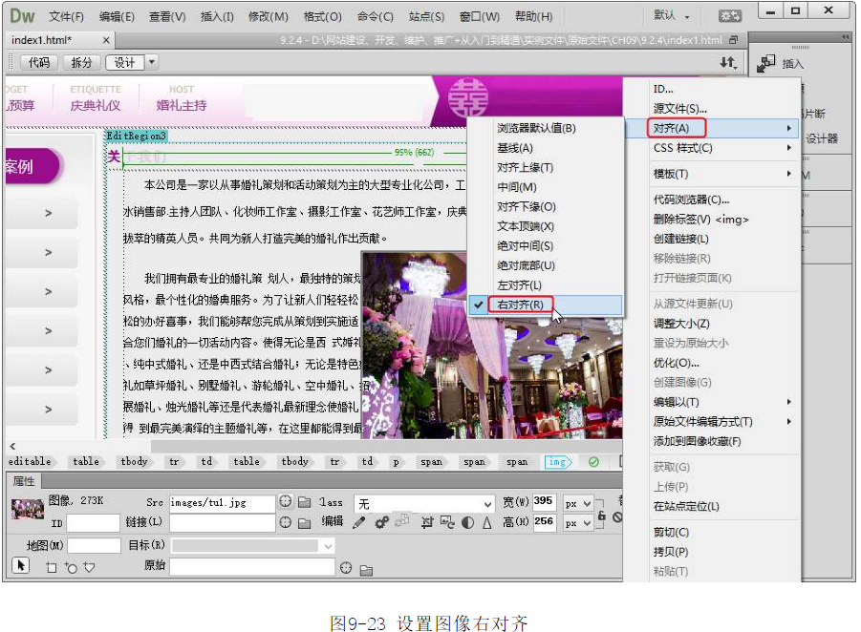Open the 修改(M) menu
The image size is (861, 632).
[x=269, y=16]
